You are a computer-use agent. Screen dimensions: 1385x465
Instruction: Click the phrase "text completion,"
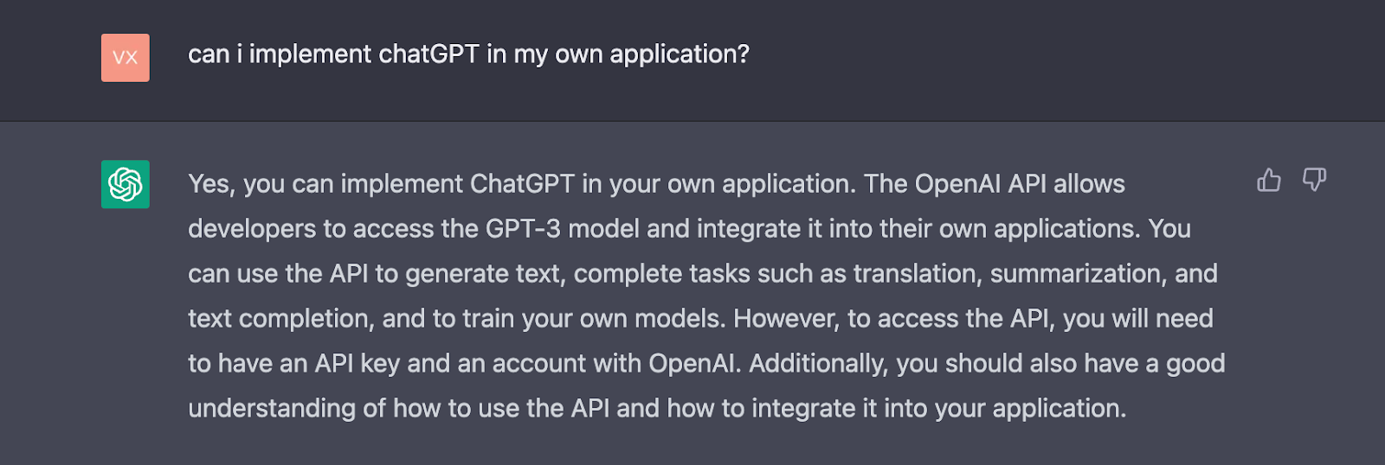281,319
